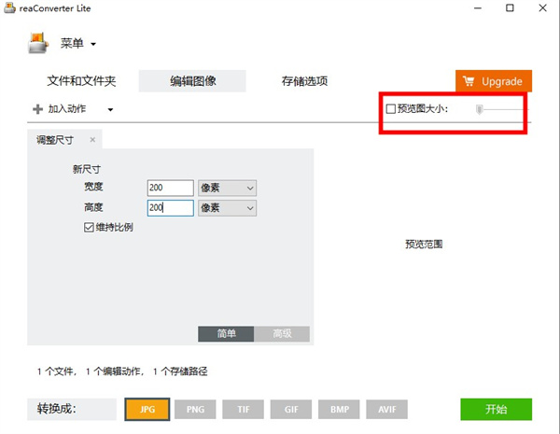
Task: Enable the 预览图大小 checkbox
Action: pos(391,109)
